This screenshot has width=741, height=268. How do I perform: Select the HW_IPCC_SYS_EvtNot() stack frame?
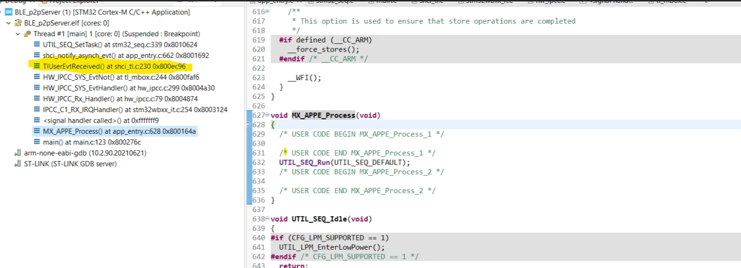(116, 77)
